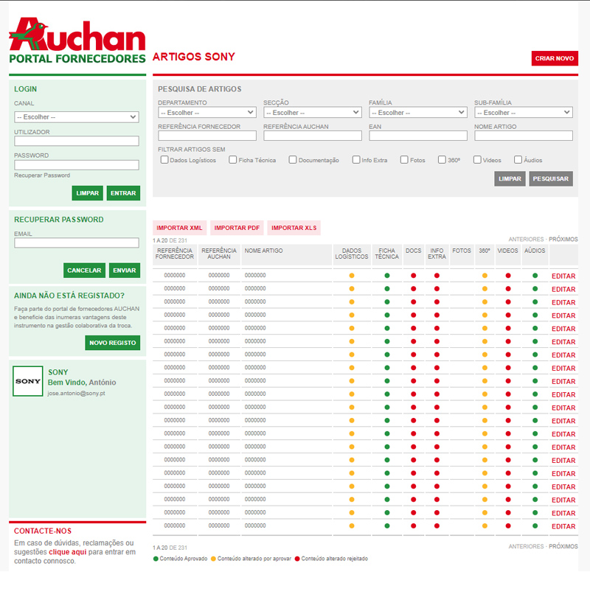Click first row's yellow 360º status dot
This screenshot has width=590, height=614.
coord(485,276)
